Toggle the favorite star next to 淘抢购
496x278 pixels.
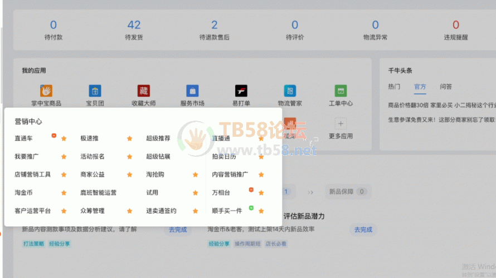point(196,175)
